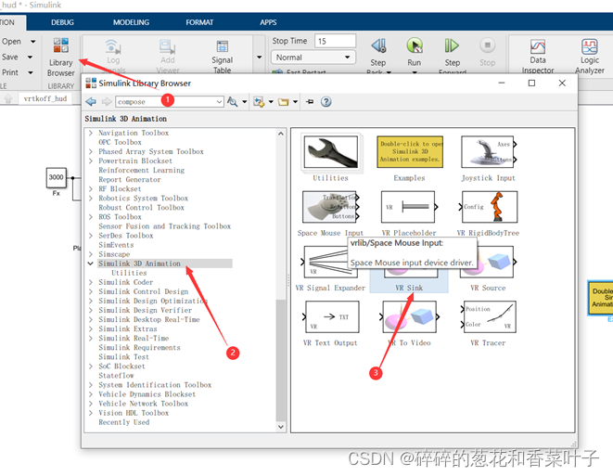The image size is (613, 476).
Task: Select Utilities under Simulink 3D Animation
Action: pyautogui.click(x=129, y=273)
